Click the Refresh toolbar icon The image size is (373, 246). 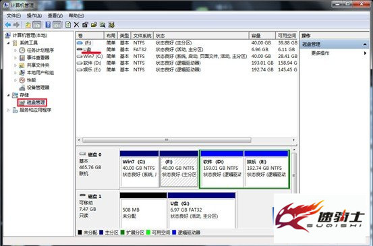click(68, 25)
